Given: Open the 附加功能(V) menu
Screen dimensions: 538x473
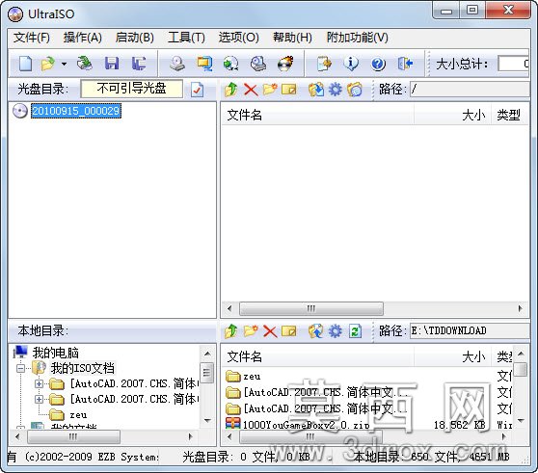Looking at the screenshot, I should pos(357,38).
